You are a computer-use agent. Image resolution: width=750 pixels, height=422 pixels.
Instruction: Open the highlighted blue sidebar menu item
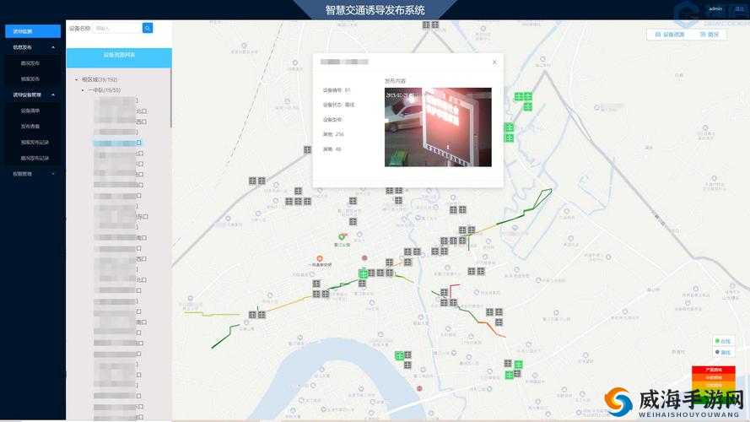click(x=33, y=31)
